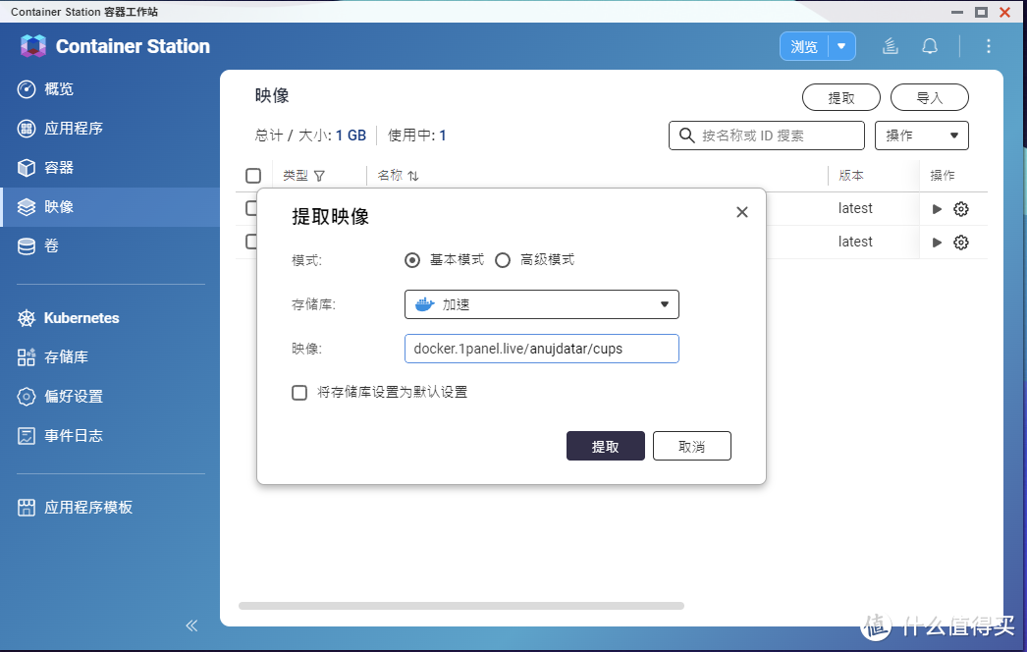
Task: Enable 将存储库设置为默认设置 checkbox
Action: point(299,392)
